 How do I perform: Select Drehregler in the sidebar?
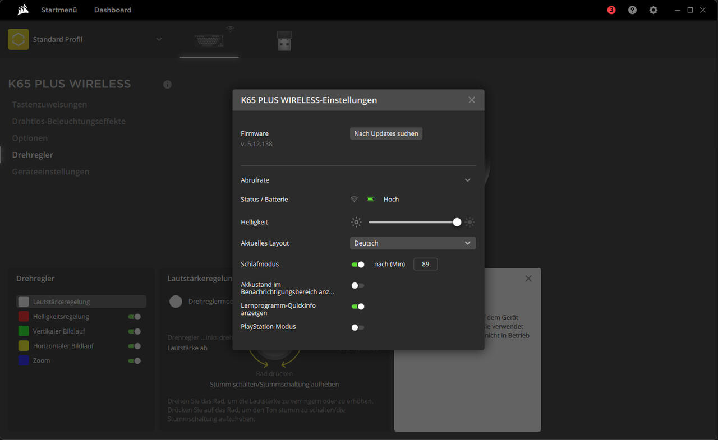point(33,155)
